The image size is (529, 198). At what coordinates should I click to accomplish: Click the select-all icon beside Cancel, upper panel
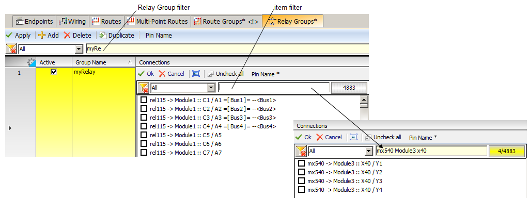196,74
